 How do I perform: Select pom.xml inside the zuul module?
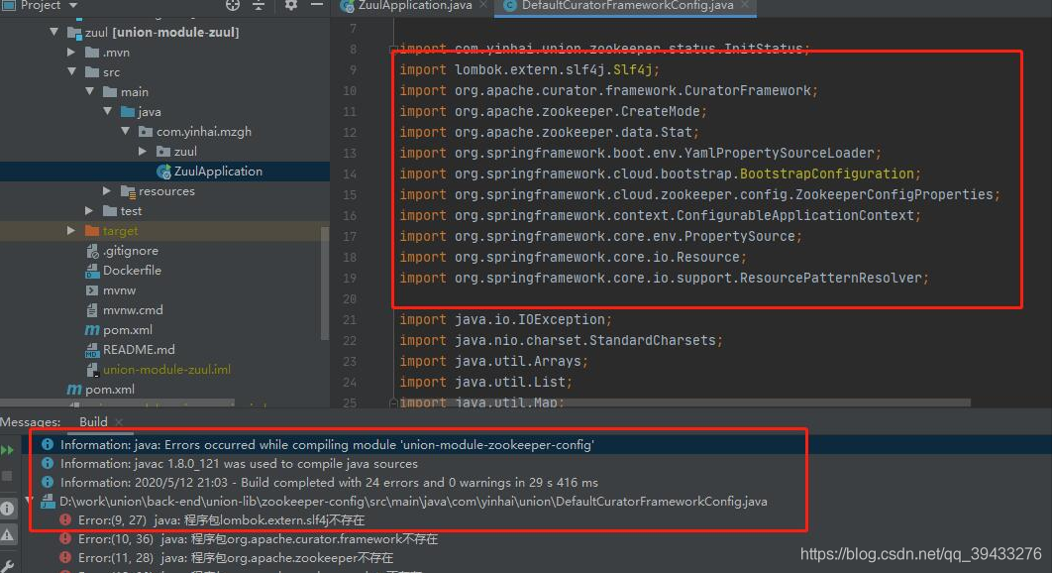pos(128,330)
